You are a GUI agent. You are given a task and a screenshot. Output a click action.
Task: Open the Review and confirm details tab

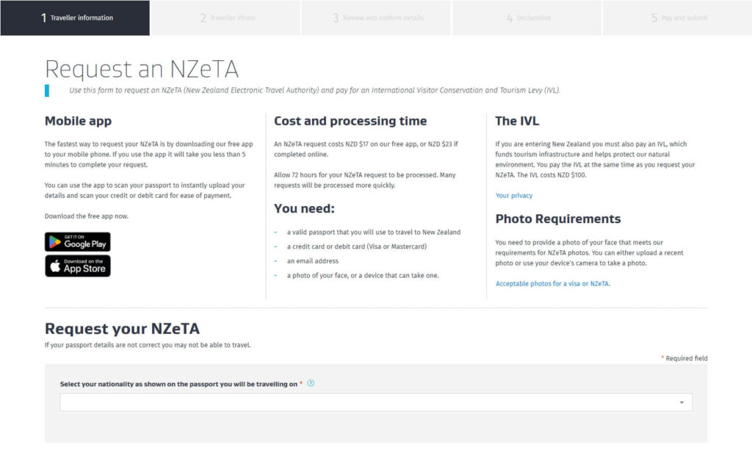point(376,17)
